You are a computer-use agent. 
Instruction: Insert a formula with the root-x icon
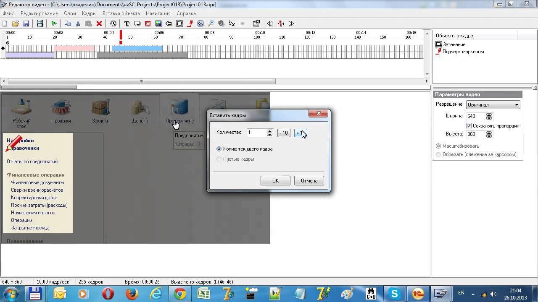232,23
